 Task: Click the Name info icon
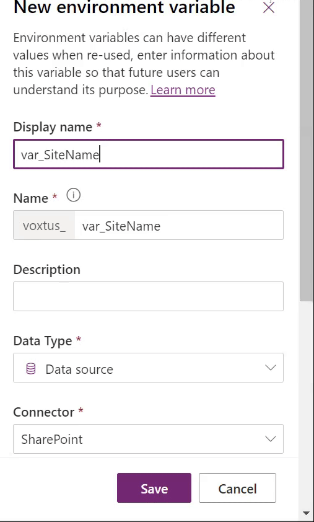pos(74,195)
